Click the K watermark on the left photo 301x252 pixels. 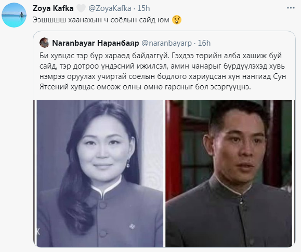(38, 232)
